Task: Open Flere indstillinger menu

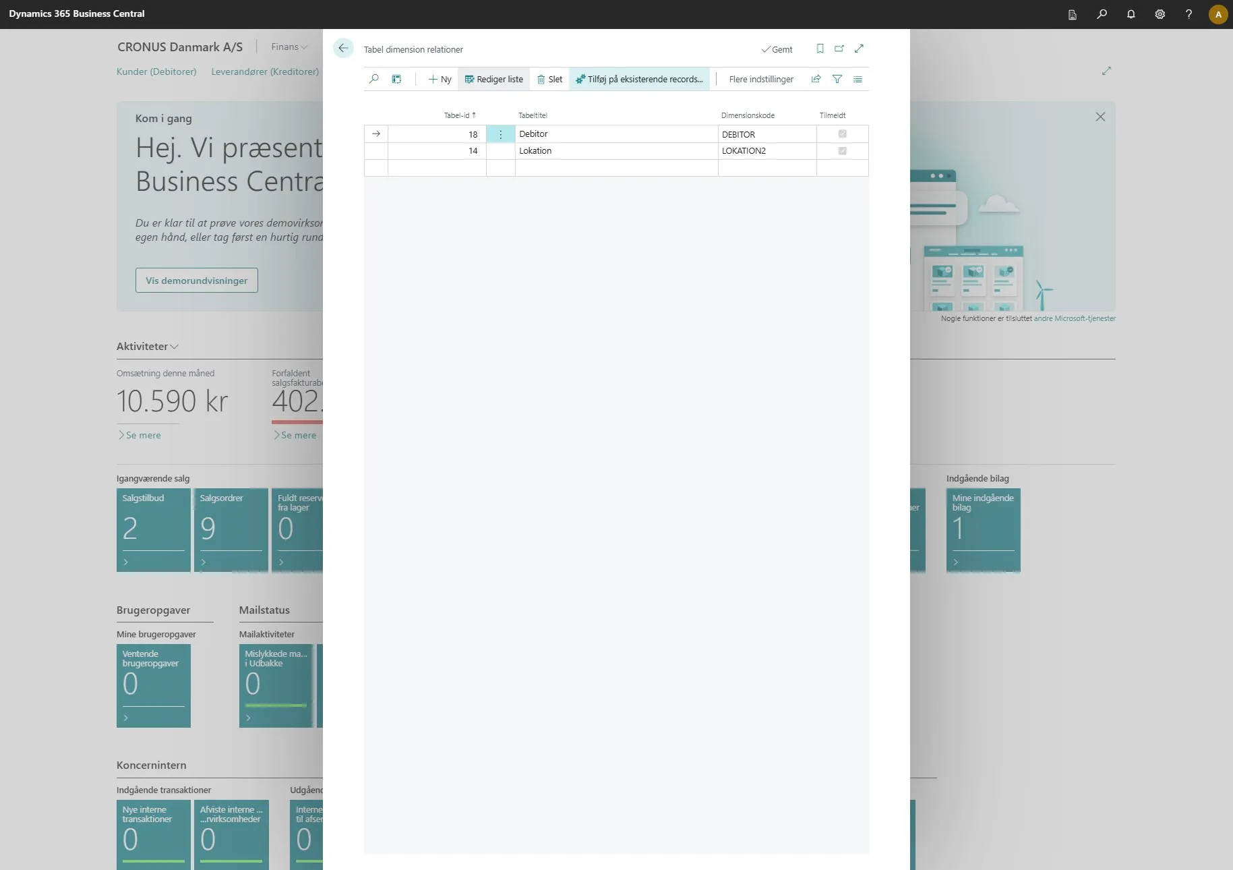Action: click(x=761, y=79)
